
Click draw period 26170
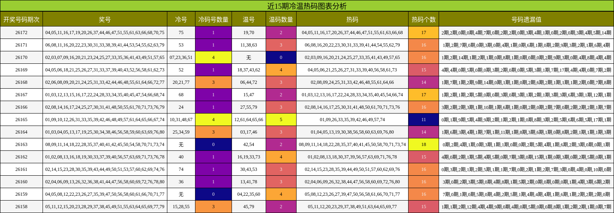(x=21, y=57)
